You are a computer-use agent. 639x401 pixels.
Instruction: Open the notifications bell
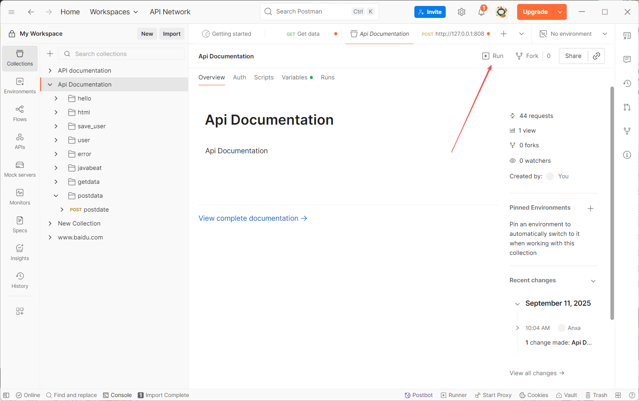(481, 12)
